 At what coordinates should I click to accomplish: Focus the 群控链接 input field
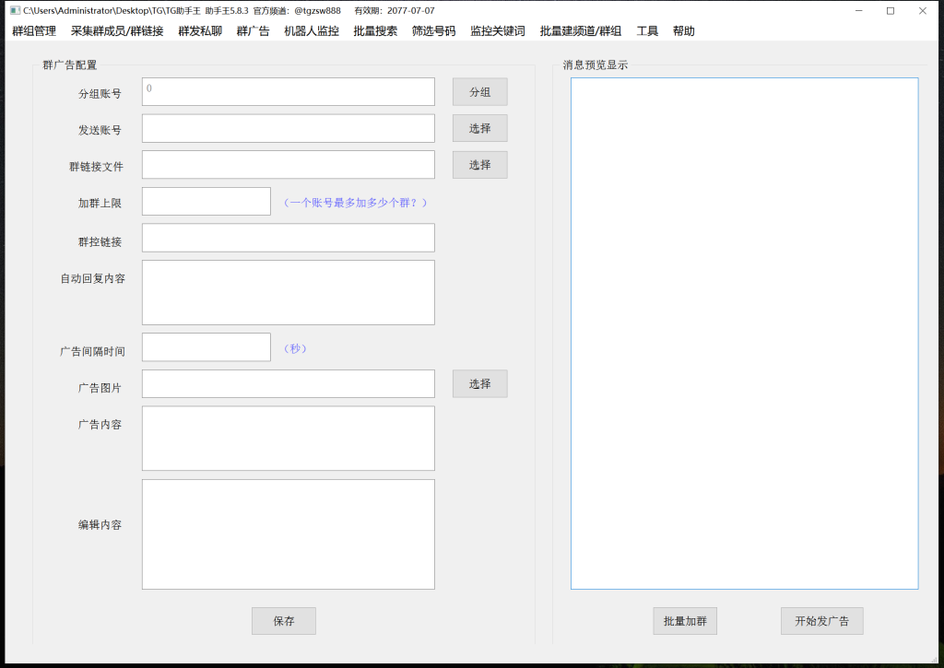click(289, 238)
